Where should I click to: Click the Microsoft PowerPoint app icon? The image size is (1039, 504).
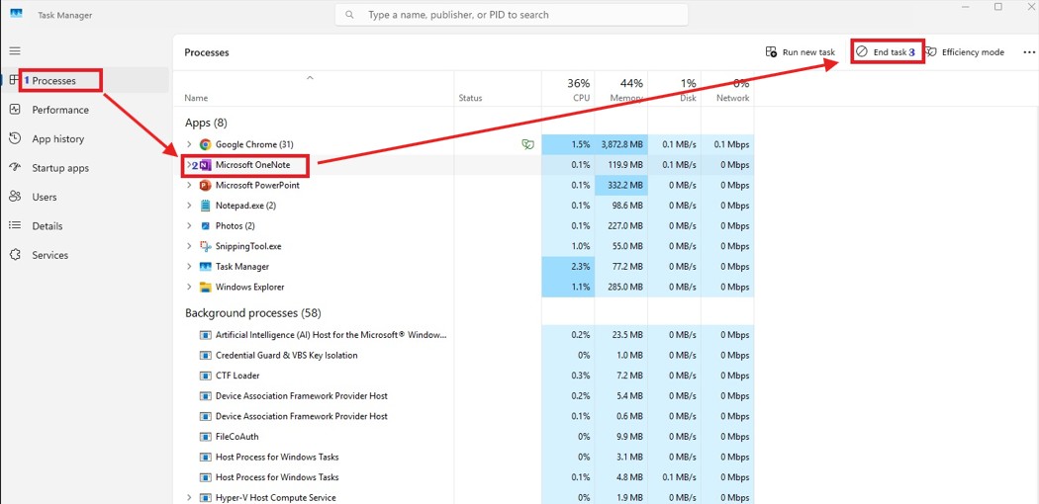206,185
